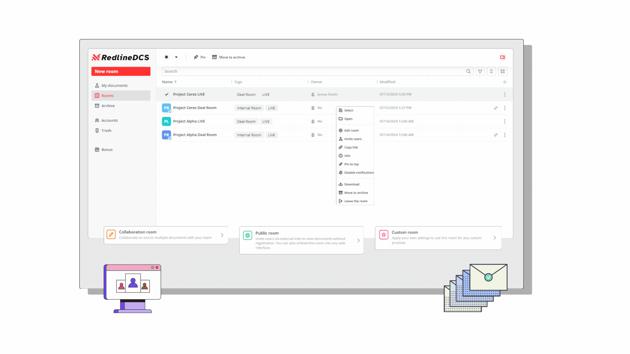Viewport: 630px width, 354px height.
Task: Switch to grid view using the layout icon
Action: (x=502, y=71)
